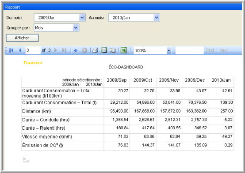Viewport: 245px width, 173px height.
Task: Click the value 167,868.00
Action: click(x=144, y=111)
